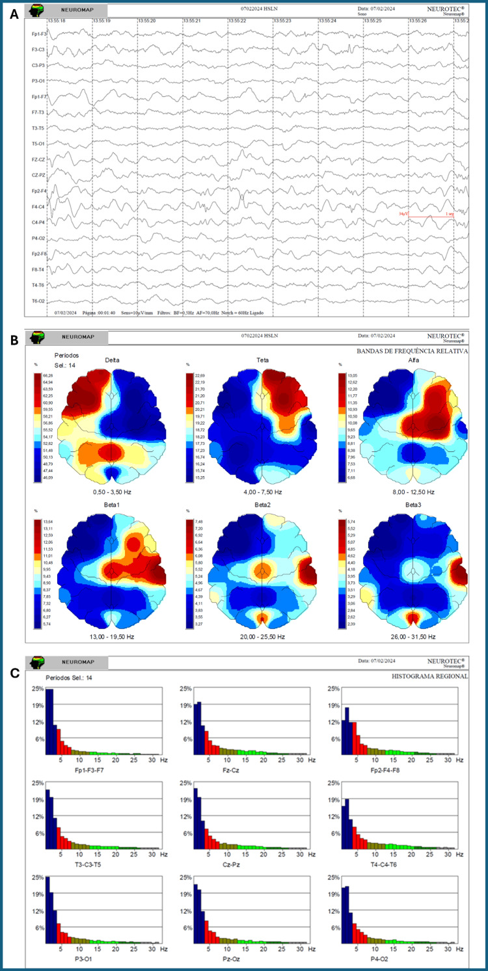The image size is (488, 971).
Task: Select the T6-O2 channel label
Action: tap(38, 301)
